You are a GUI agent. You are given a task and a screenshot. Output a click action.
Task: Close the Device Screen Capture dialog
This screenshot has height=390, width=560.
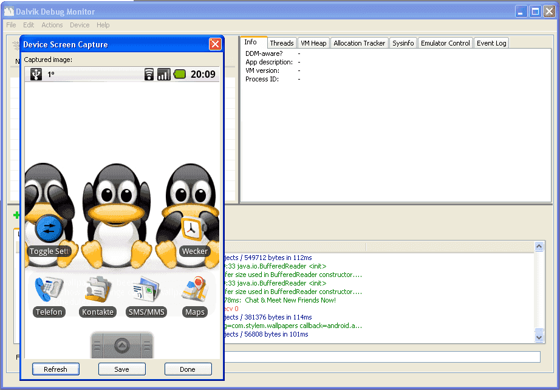[x=215, y=44]
